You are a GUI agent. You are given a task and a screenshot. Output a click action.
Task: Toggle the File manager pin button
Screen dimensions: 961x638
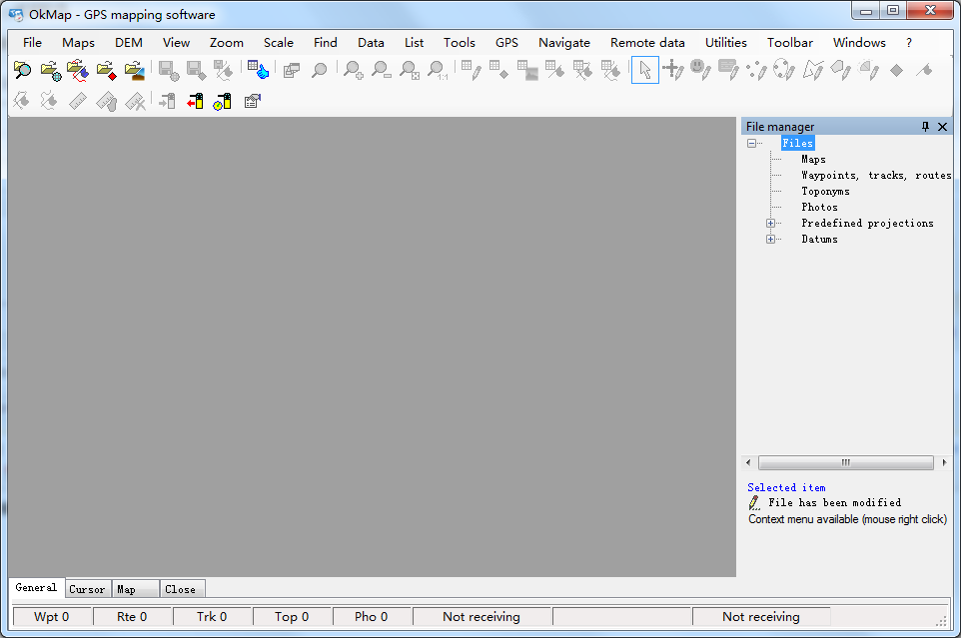tap(925, 127)
